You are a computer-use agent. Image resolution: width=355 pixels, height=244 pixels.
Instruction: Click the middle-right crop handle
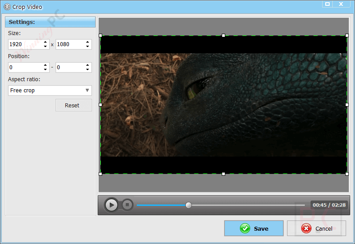[x=347, y=105]
